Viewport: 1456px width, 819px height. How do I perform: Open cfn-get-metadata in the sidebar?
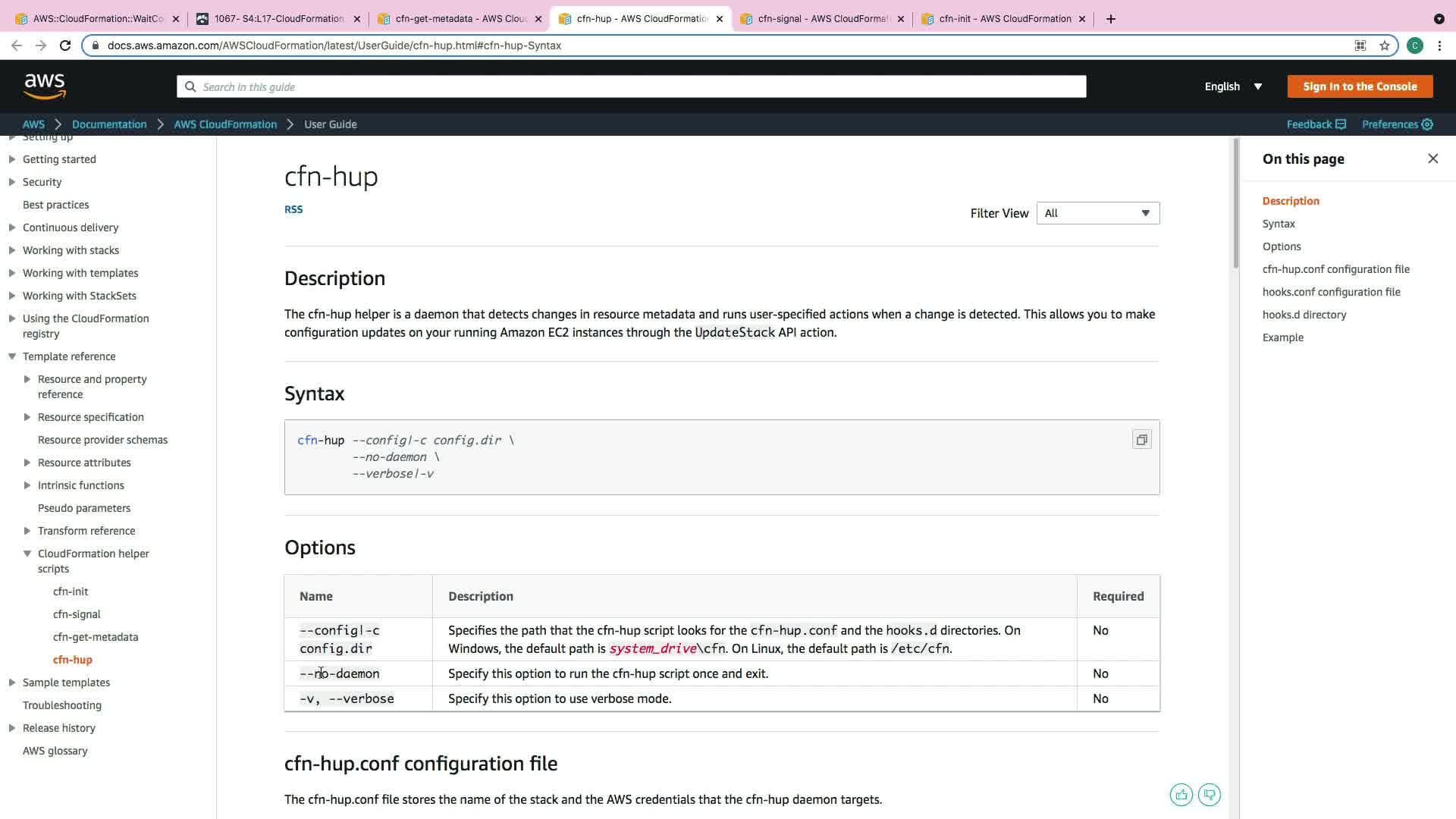(96, 637)
